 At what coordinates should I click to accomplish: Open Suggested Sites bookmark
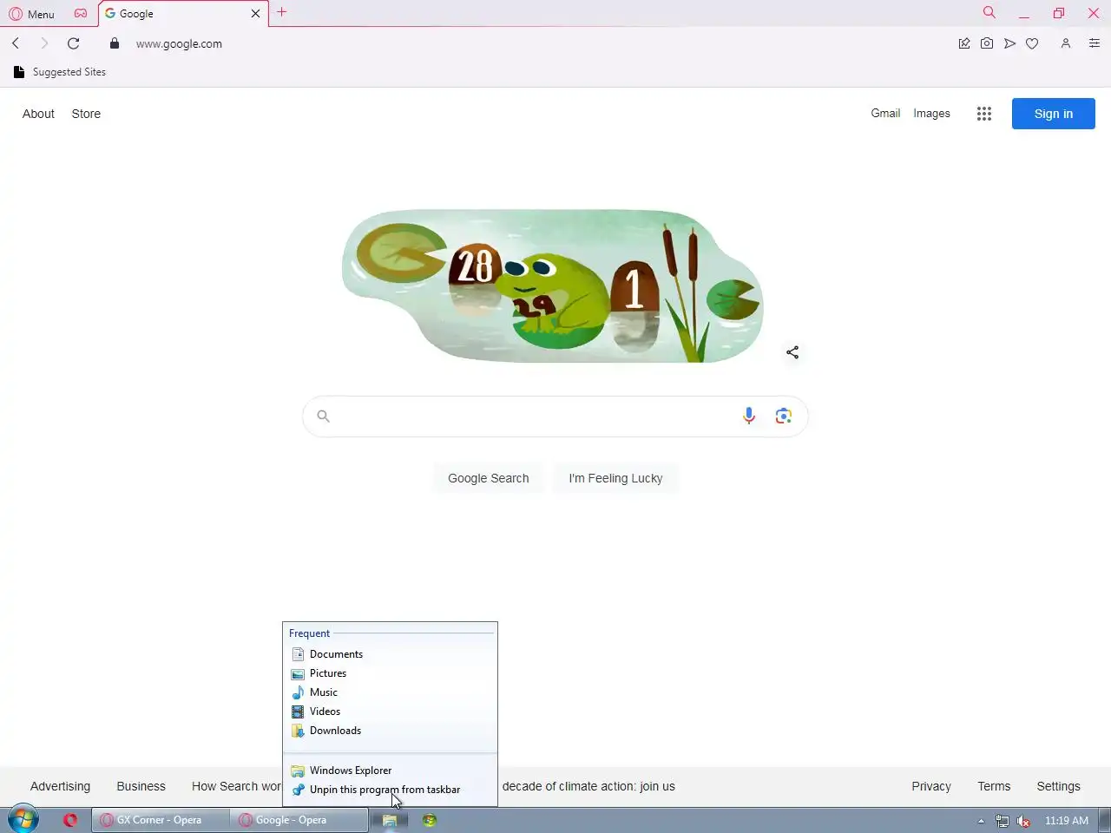pyautogui.click(x=60, y=72)
